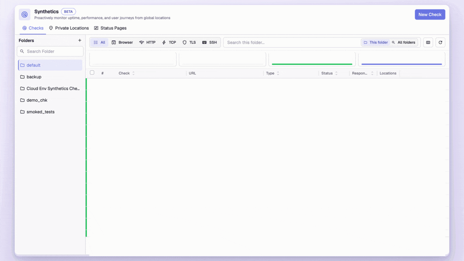Click the refresh icon button
The image size is (464, 261).
(x=440, y=42)
